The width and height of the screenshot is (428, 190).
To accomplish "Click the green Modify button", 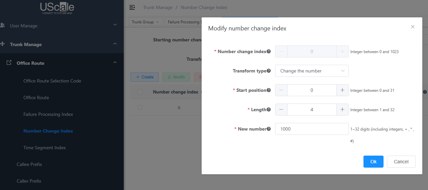I will [176, 77].
